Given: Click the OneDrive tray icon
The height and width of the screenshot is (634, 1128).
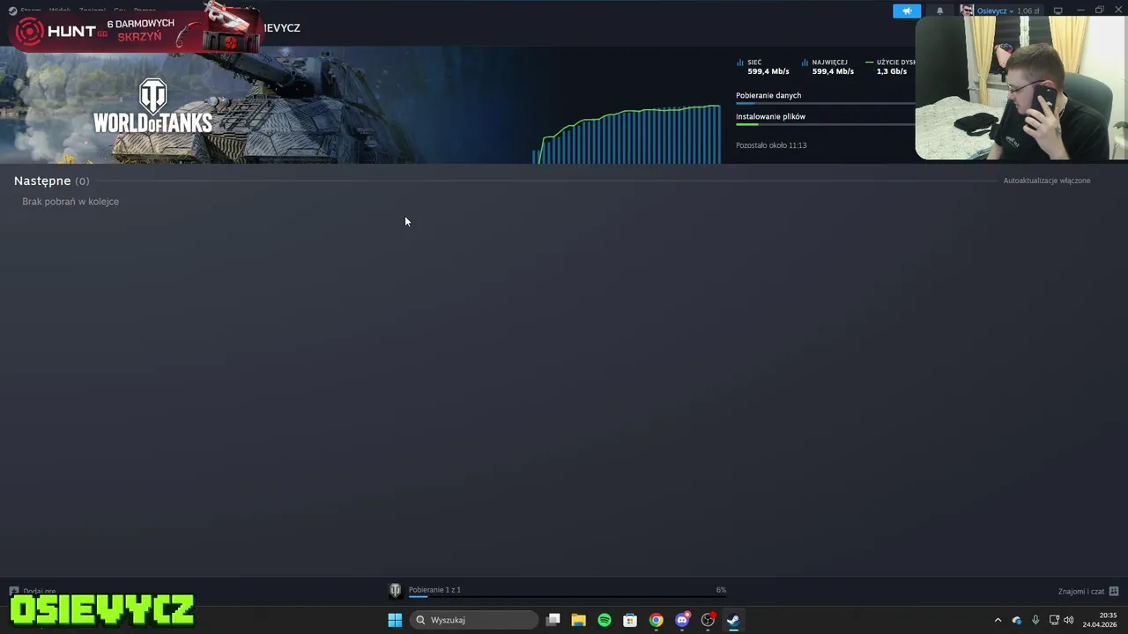Looking at the screenshot, I should click(1017, 620).
